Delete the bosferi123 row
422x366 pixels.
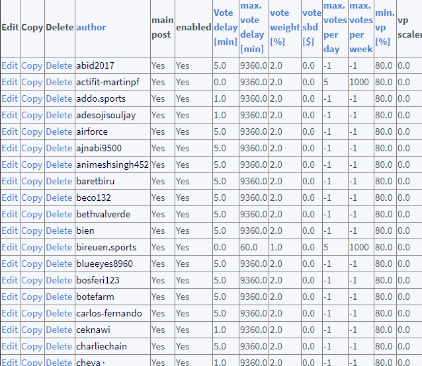click(60, 280)
